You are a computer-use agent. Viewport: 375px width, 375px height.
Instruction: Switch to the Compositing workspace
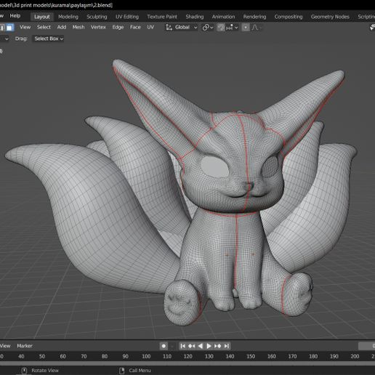289,17
